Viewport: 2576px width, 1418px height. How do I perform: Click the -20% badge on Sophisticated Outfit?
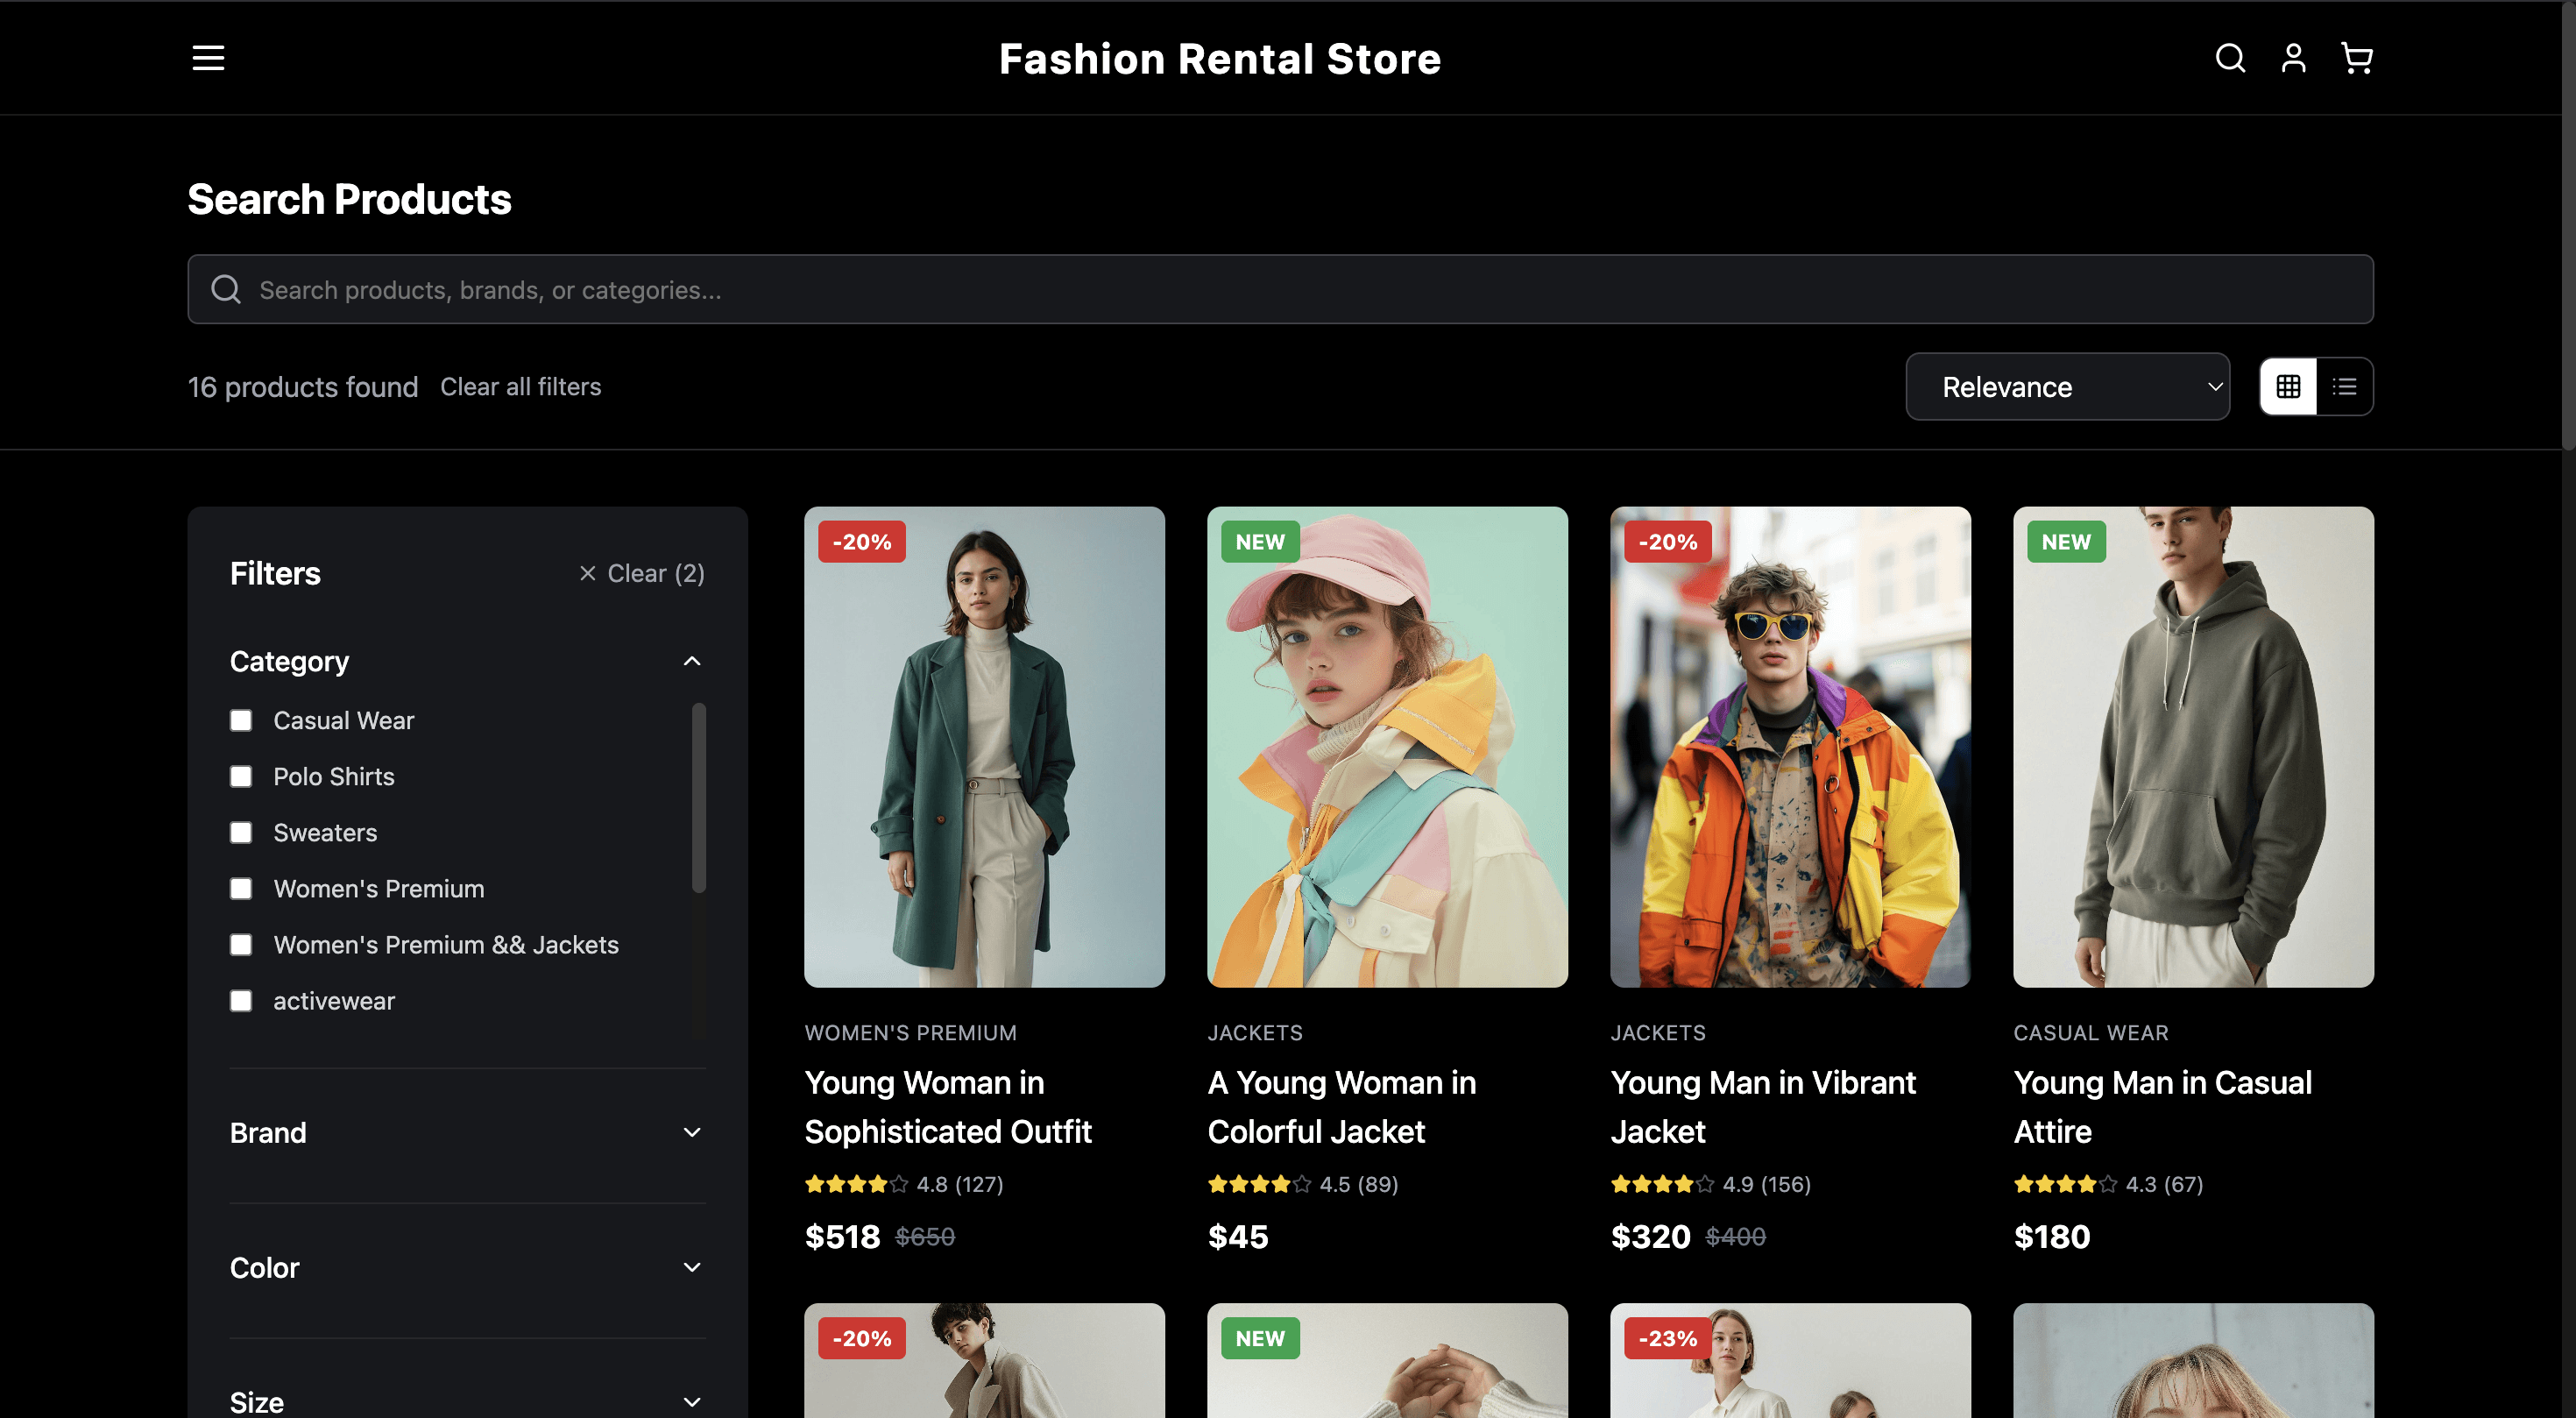point(861,542)
